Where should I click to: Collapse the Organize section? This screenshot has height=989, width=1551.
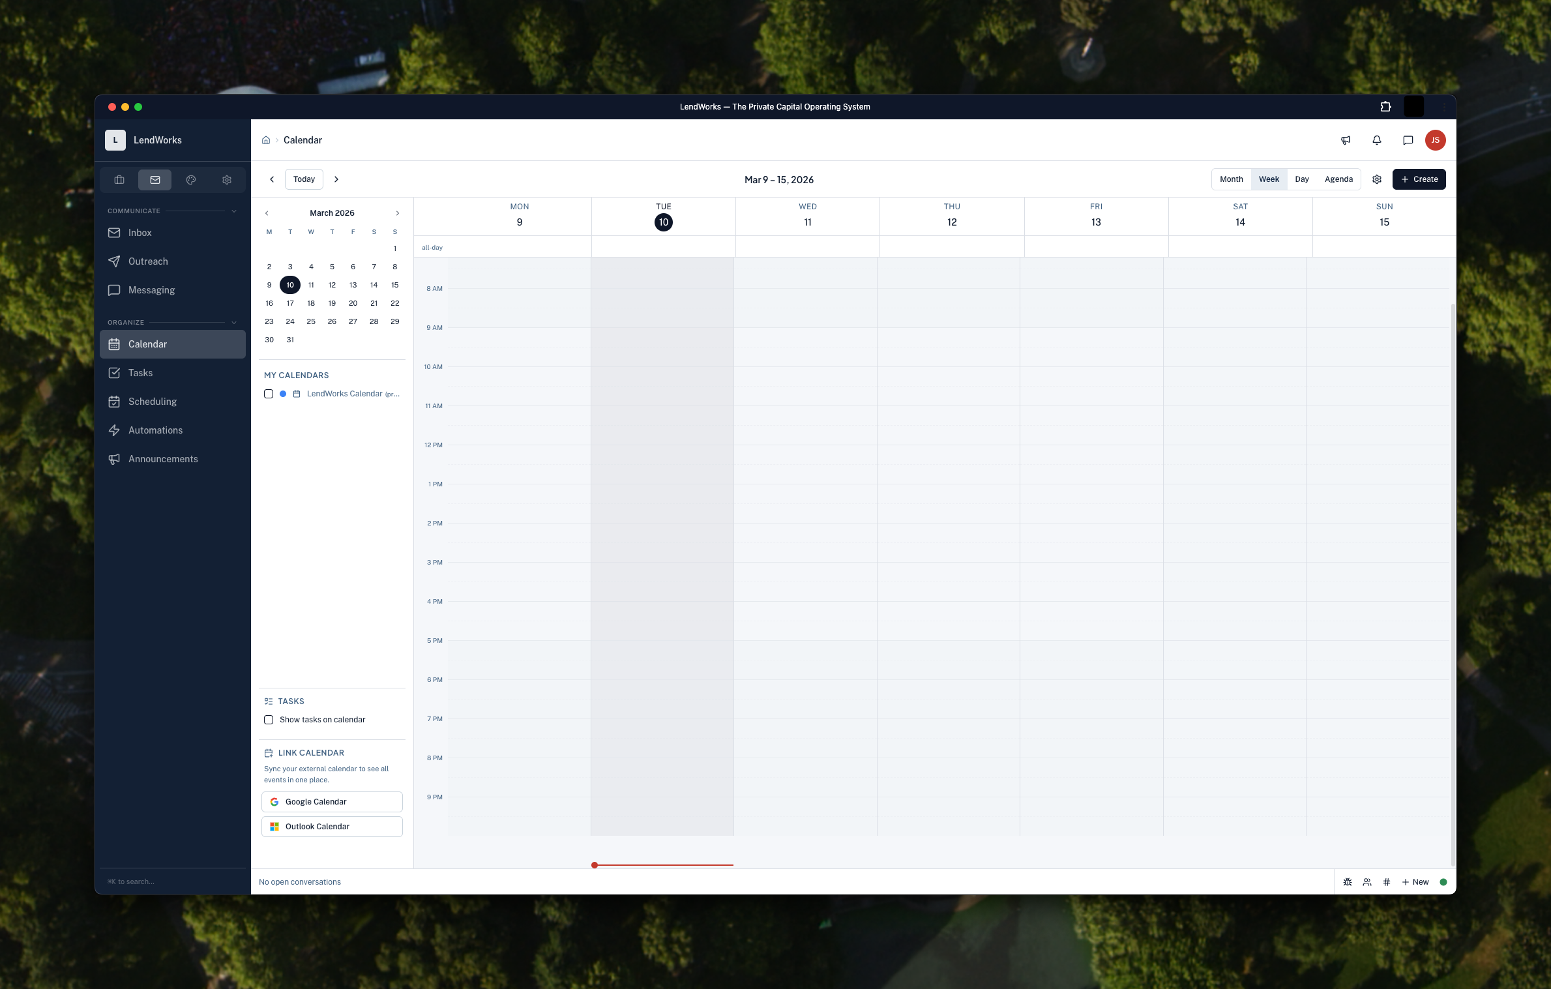[x=234, y=323]
